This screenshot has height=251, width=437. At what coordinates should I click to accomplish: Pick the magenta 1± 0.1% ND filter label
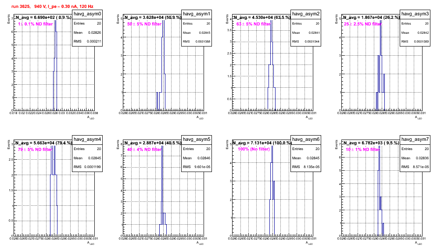[36, 24]
